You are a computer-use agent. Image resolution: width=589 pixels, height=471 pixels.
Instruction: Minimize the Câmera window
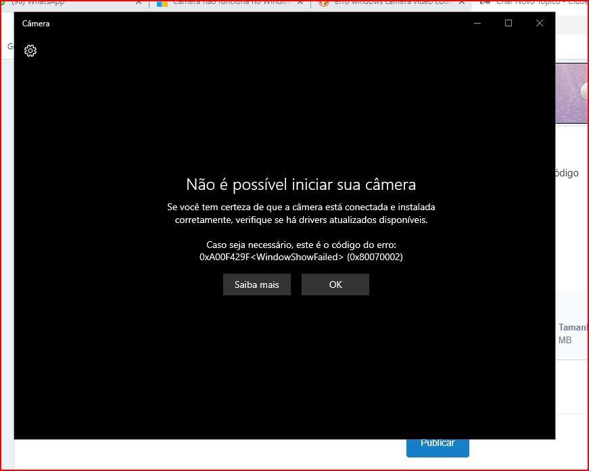(x=477, y=23)
